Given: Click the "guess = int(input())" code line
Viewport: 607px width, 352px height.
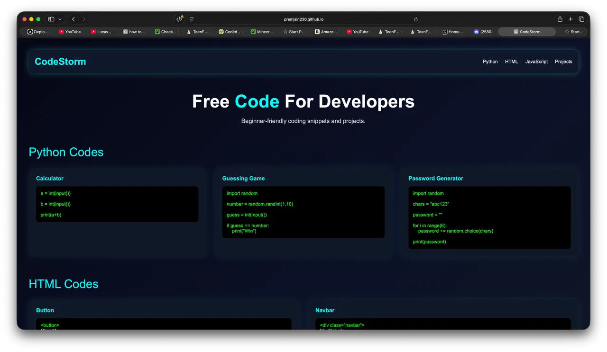Looking at the screenshot, I should tap(247, 215).
